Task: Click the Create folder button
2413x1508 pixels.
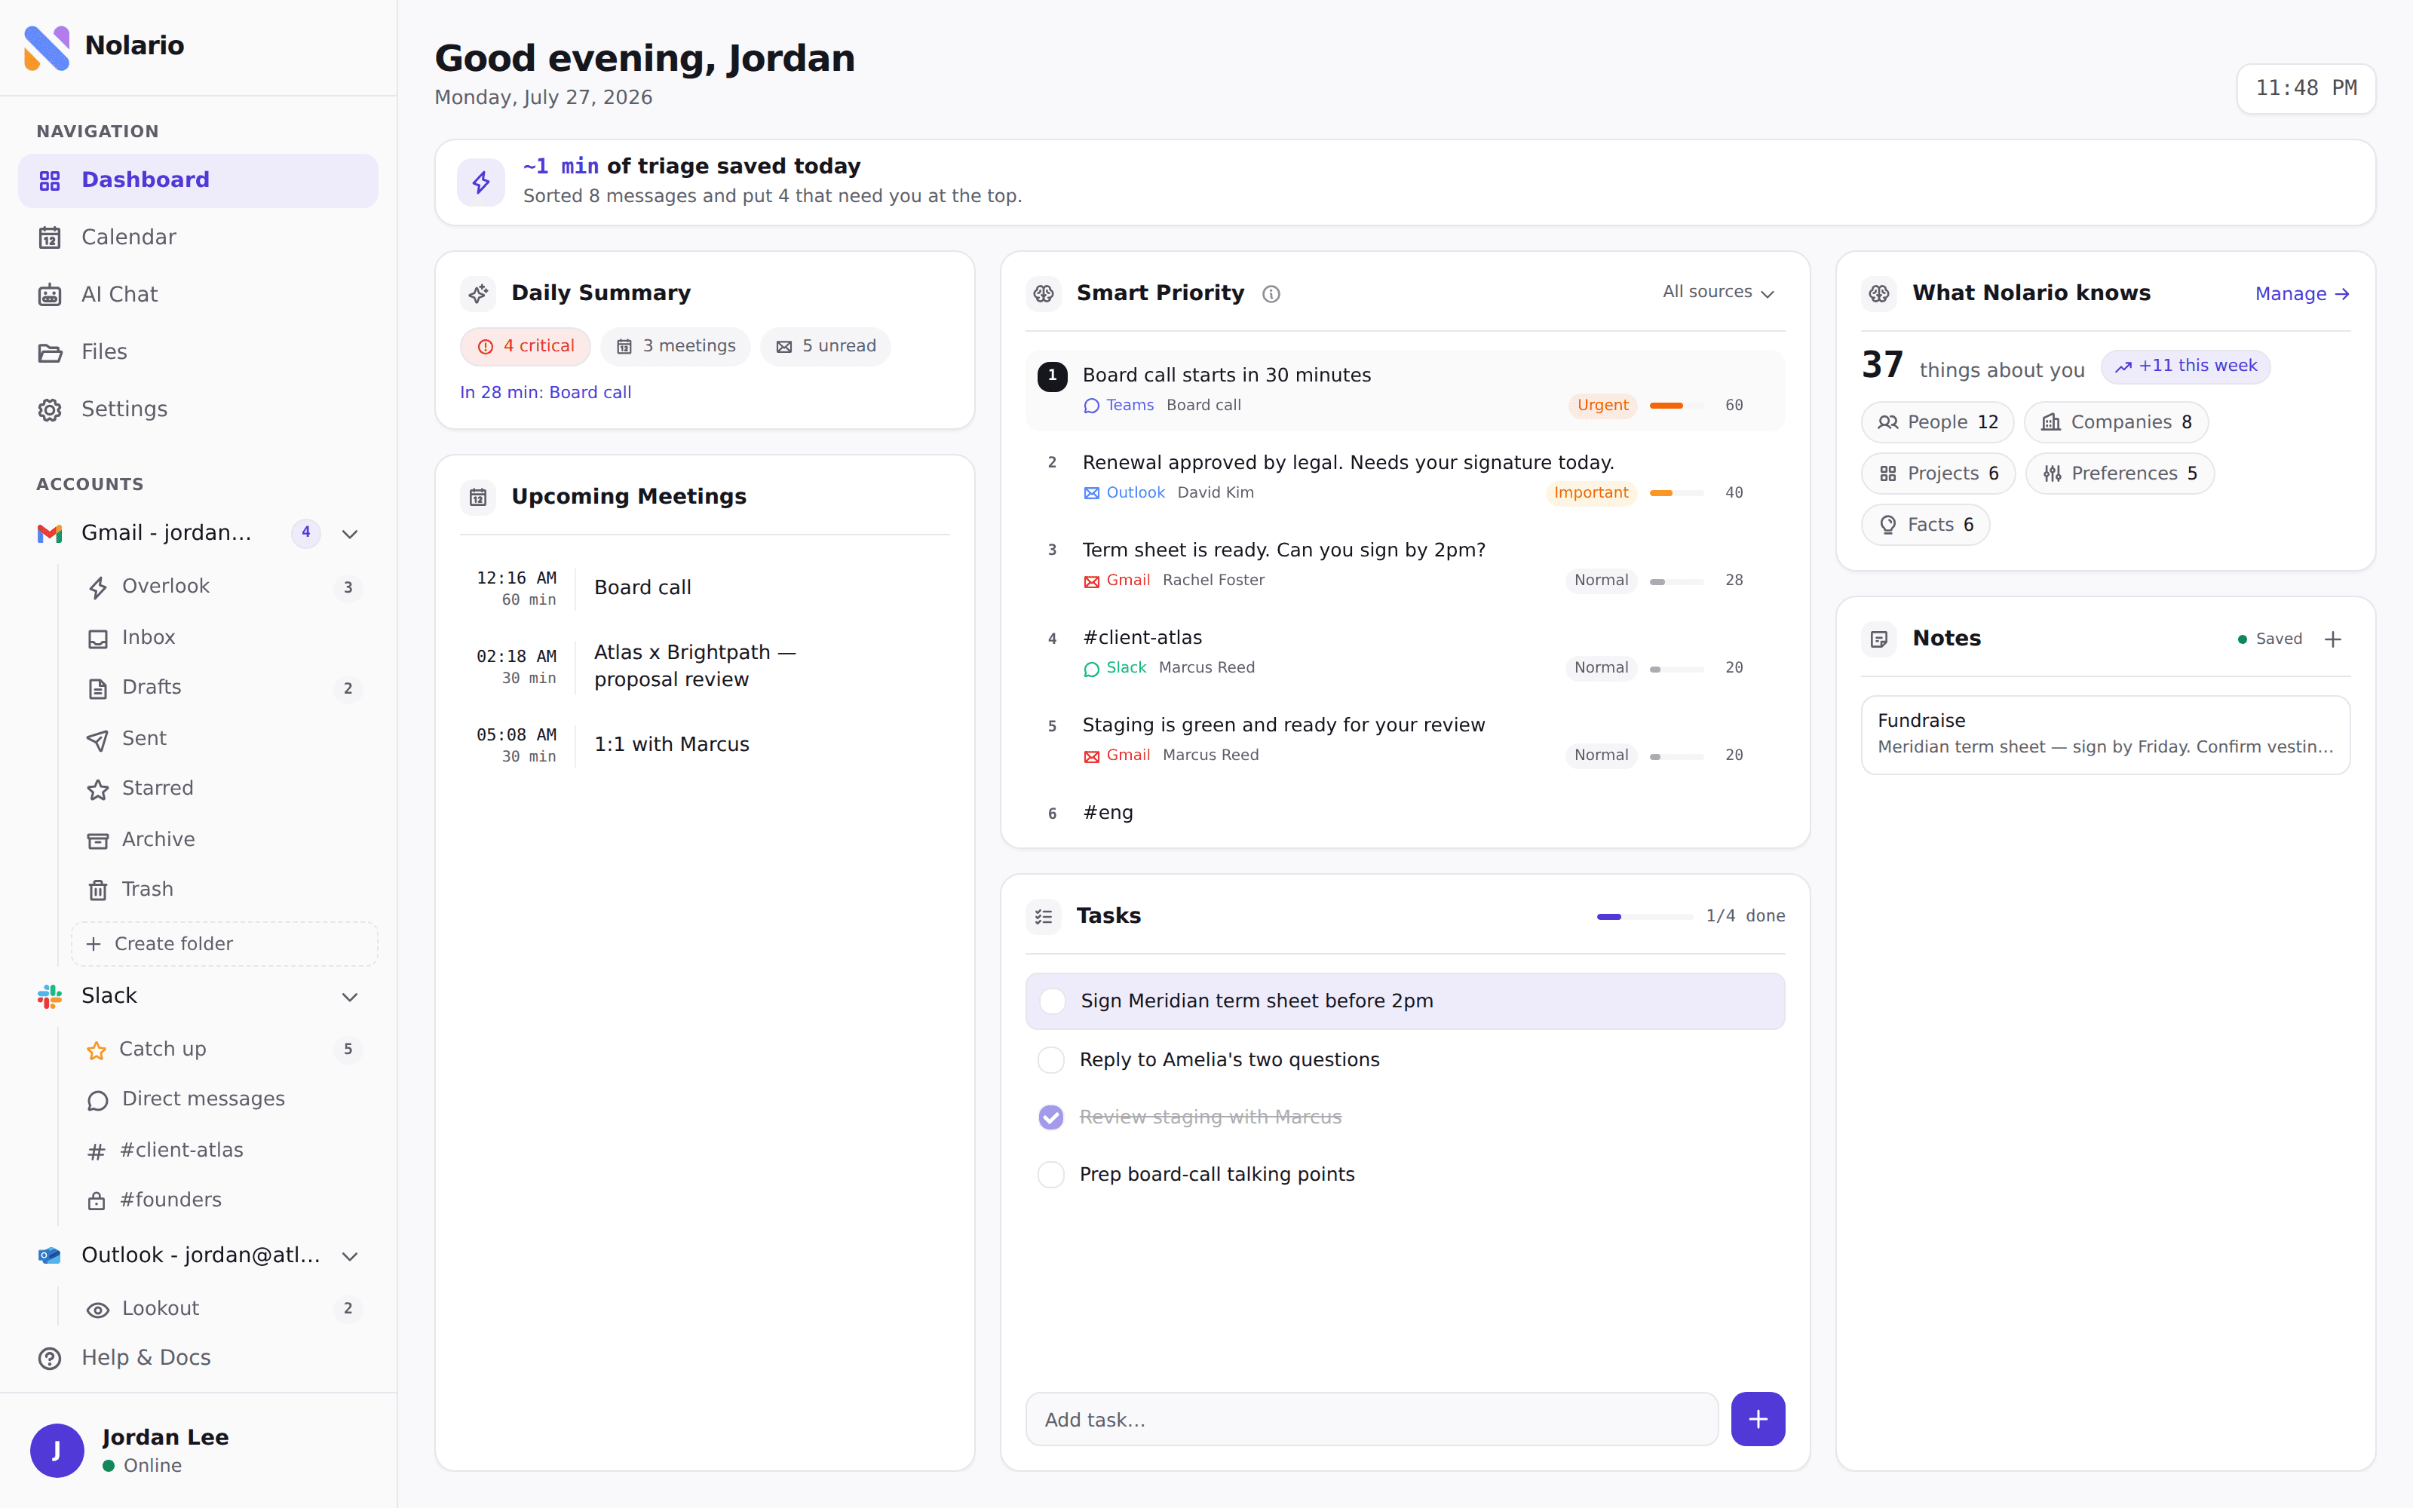Action: [x=225, y=945]
